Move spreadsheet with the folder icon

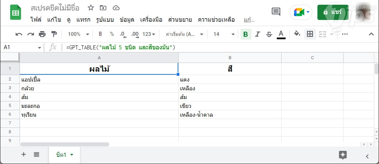pos(103,8)
